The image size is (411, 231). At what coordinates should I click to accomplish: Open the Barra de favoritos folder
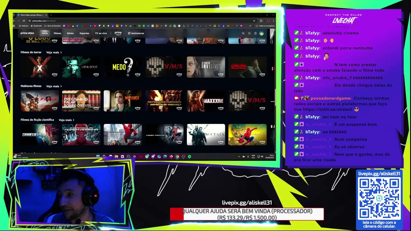[52, 26]
